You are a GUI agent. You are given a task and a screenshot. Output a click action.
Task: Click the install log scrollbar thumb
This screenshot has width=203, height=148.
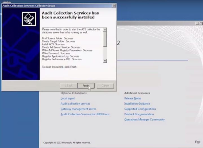pyautogui.click(x=105, y=39)
